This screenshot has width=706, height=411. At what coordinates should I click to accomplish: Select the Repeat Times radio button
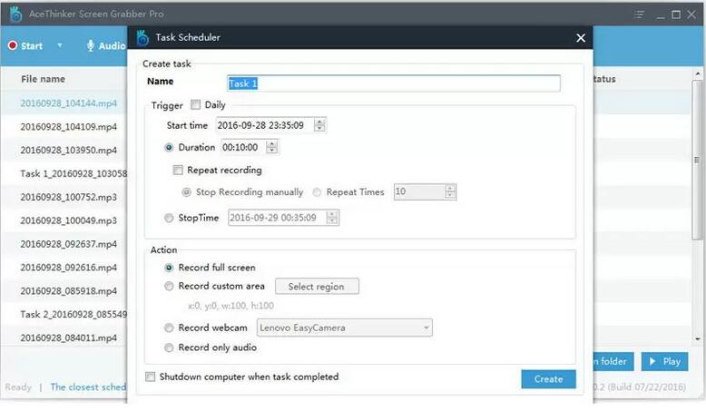(317, 192)
